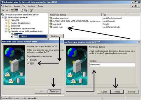Select the correo-wwp domain name
This screenshot has width=141, height=100.
point(57,27)
